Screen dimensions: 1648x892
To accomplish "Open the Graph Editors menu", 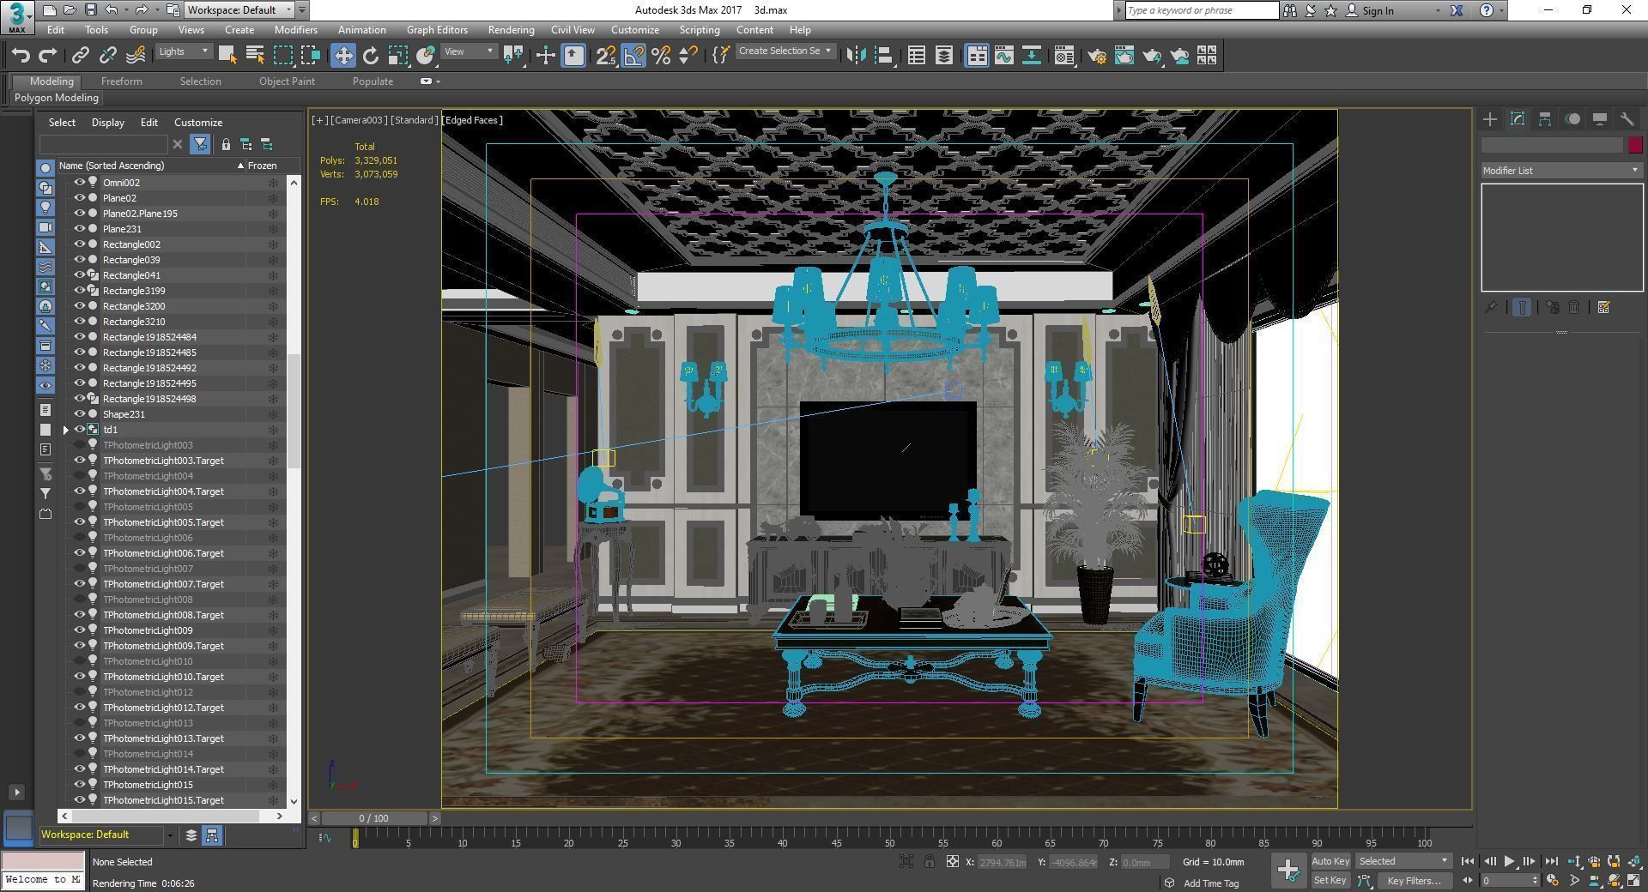I will click(437, 30).
